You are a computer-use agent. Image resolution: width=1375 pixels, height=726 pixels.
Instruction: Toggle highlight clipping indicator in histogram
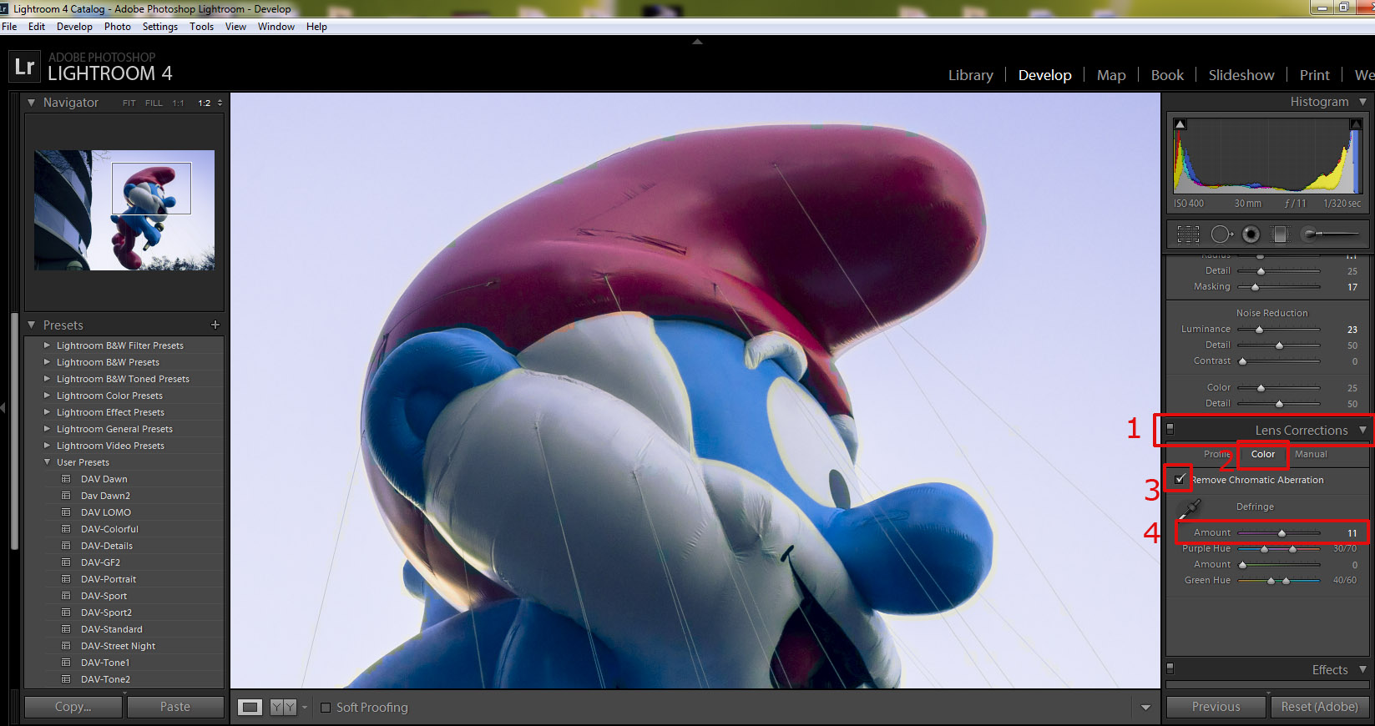point(1356,124)
